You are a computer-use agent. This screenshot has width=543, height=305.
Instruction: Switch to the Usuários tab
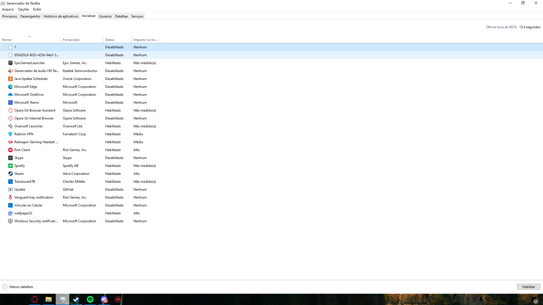(105, 16)
